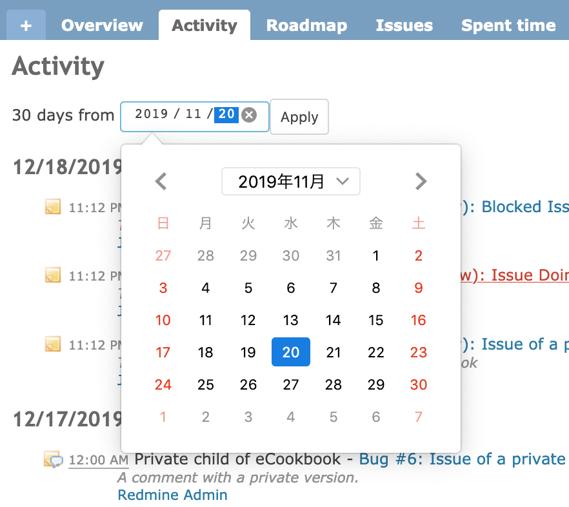
Task: Select highlighted day 20 in calendar
Action: tap(291, 352)
